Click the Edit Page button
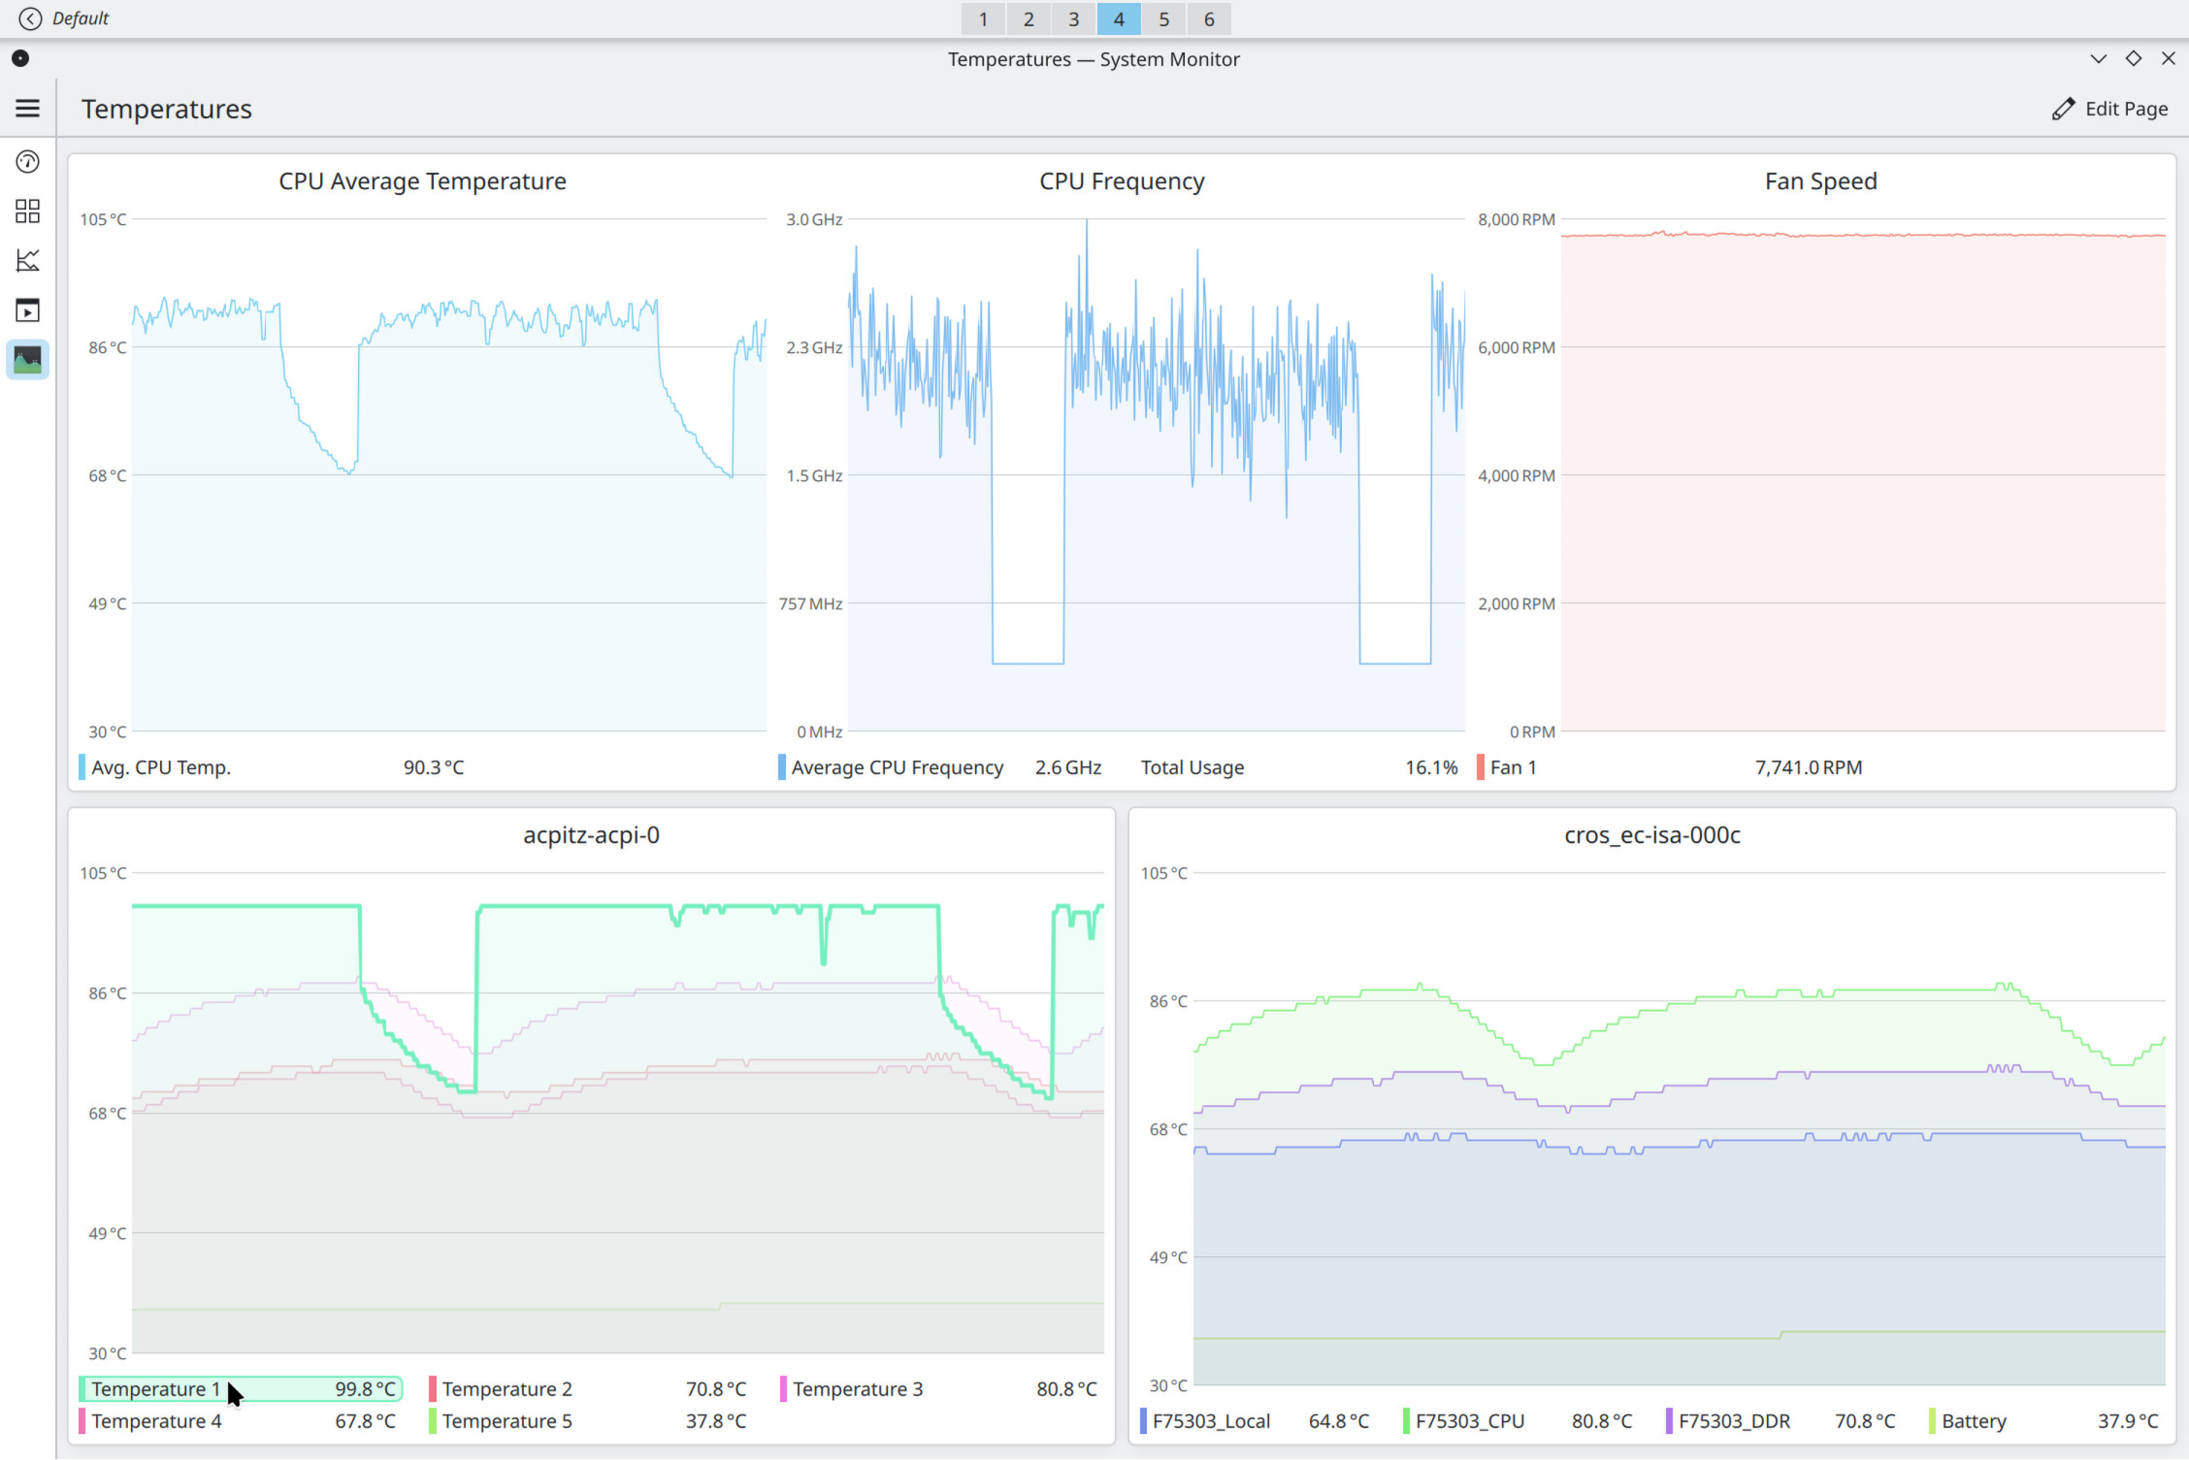The width and height of the screenshot is (2189, 1460). click(x=2110, y=109)
